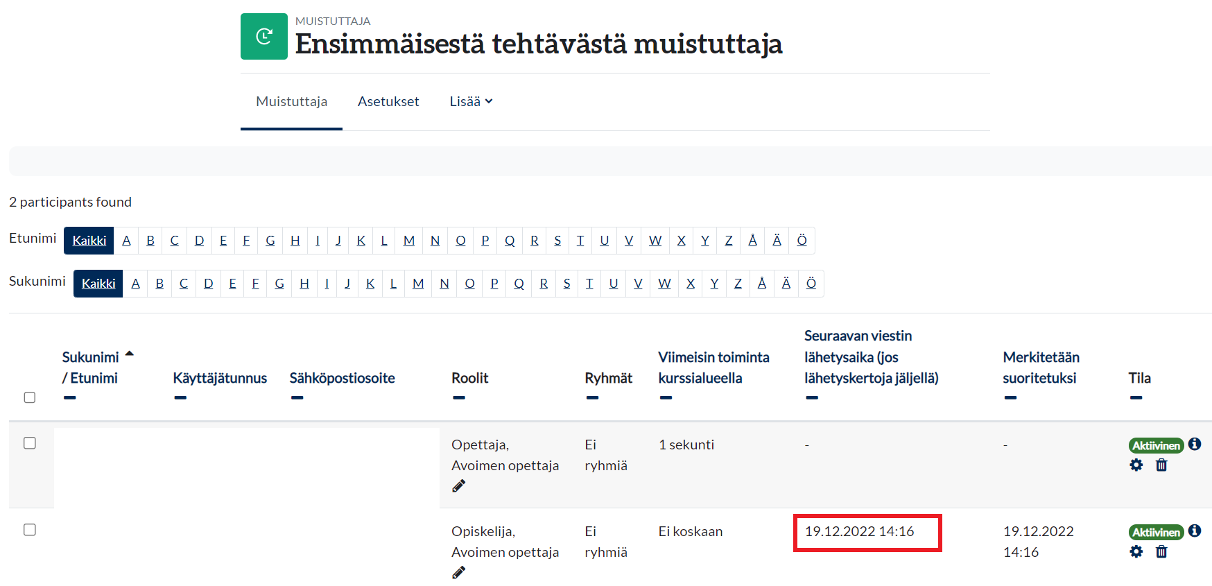Toggle the select-all checkbox in table header

coord(30,397)
